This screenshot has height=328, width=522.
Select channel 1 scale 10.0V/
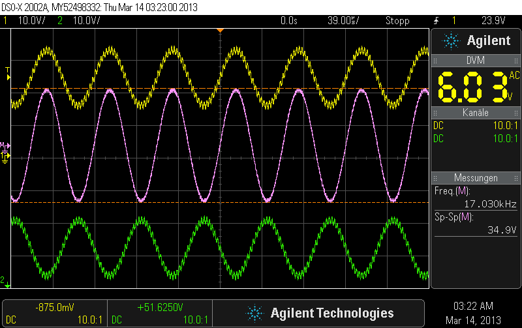(31, 21)
